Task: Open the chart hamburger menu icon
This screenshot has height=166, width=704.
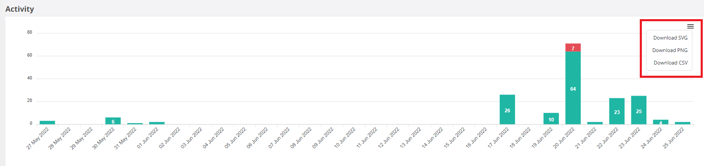Action: [691, 26]
